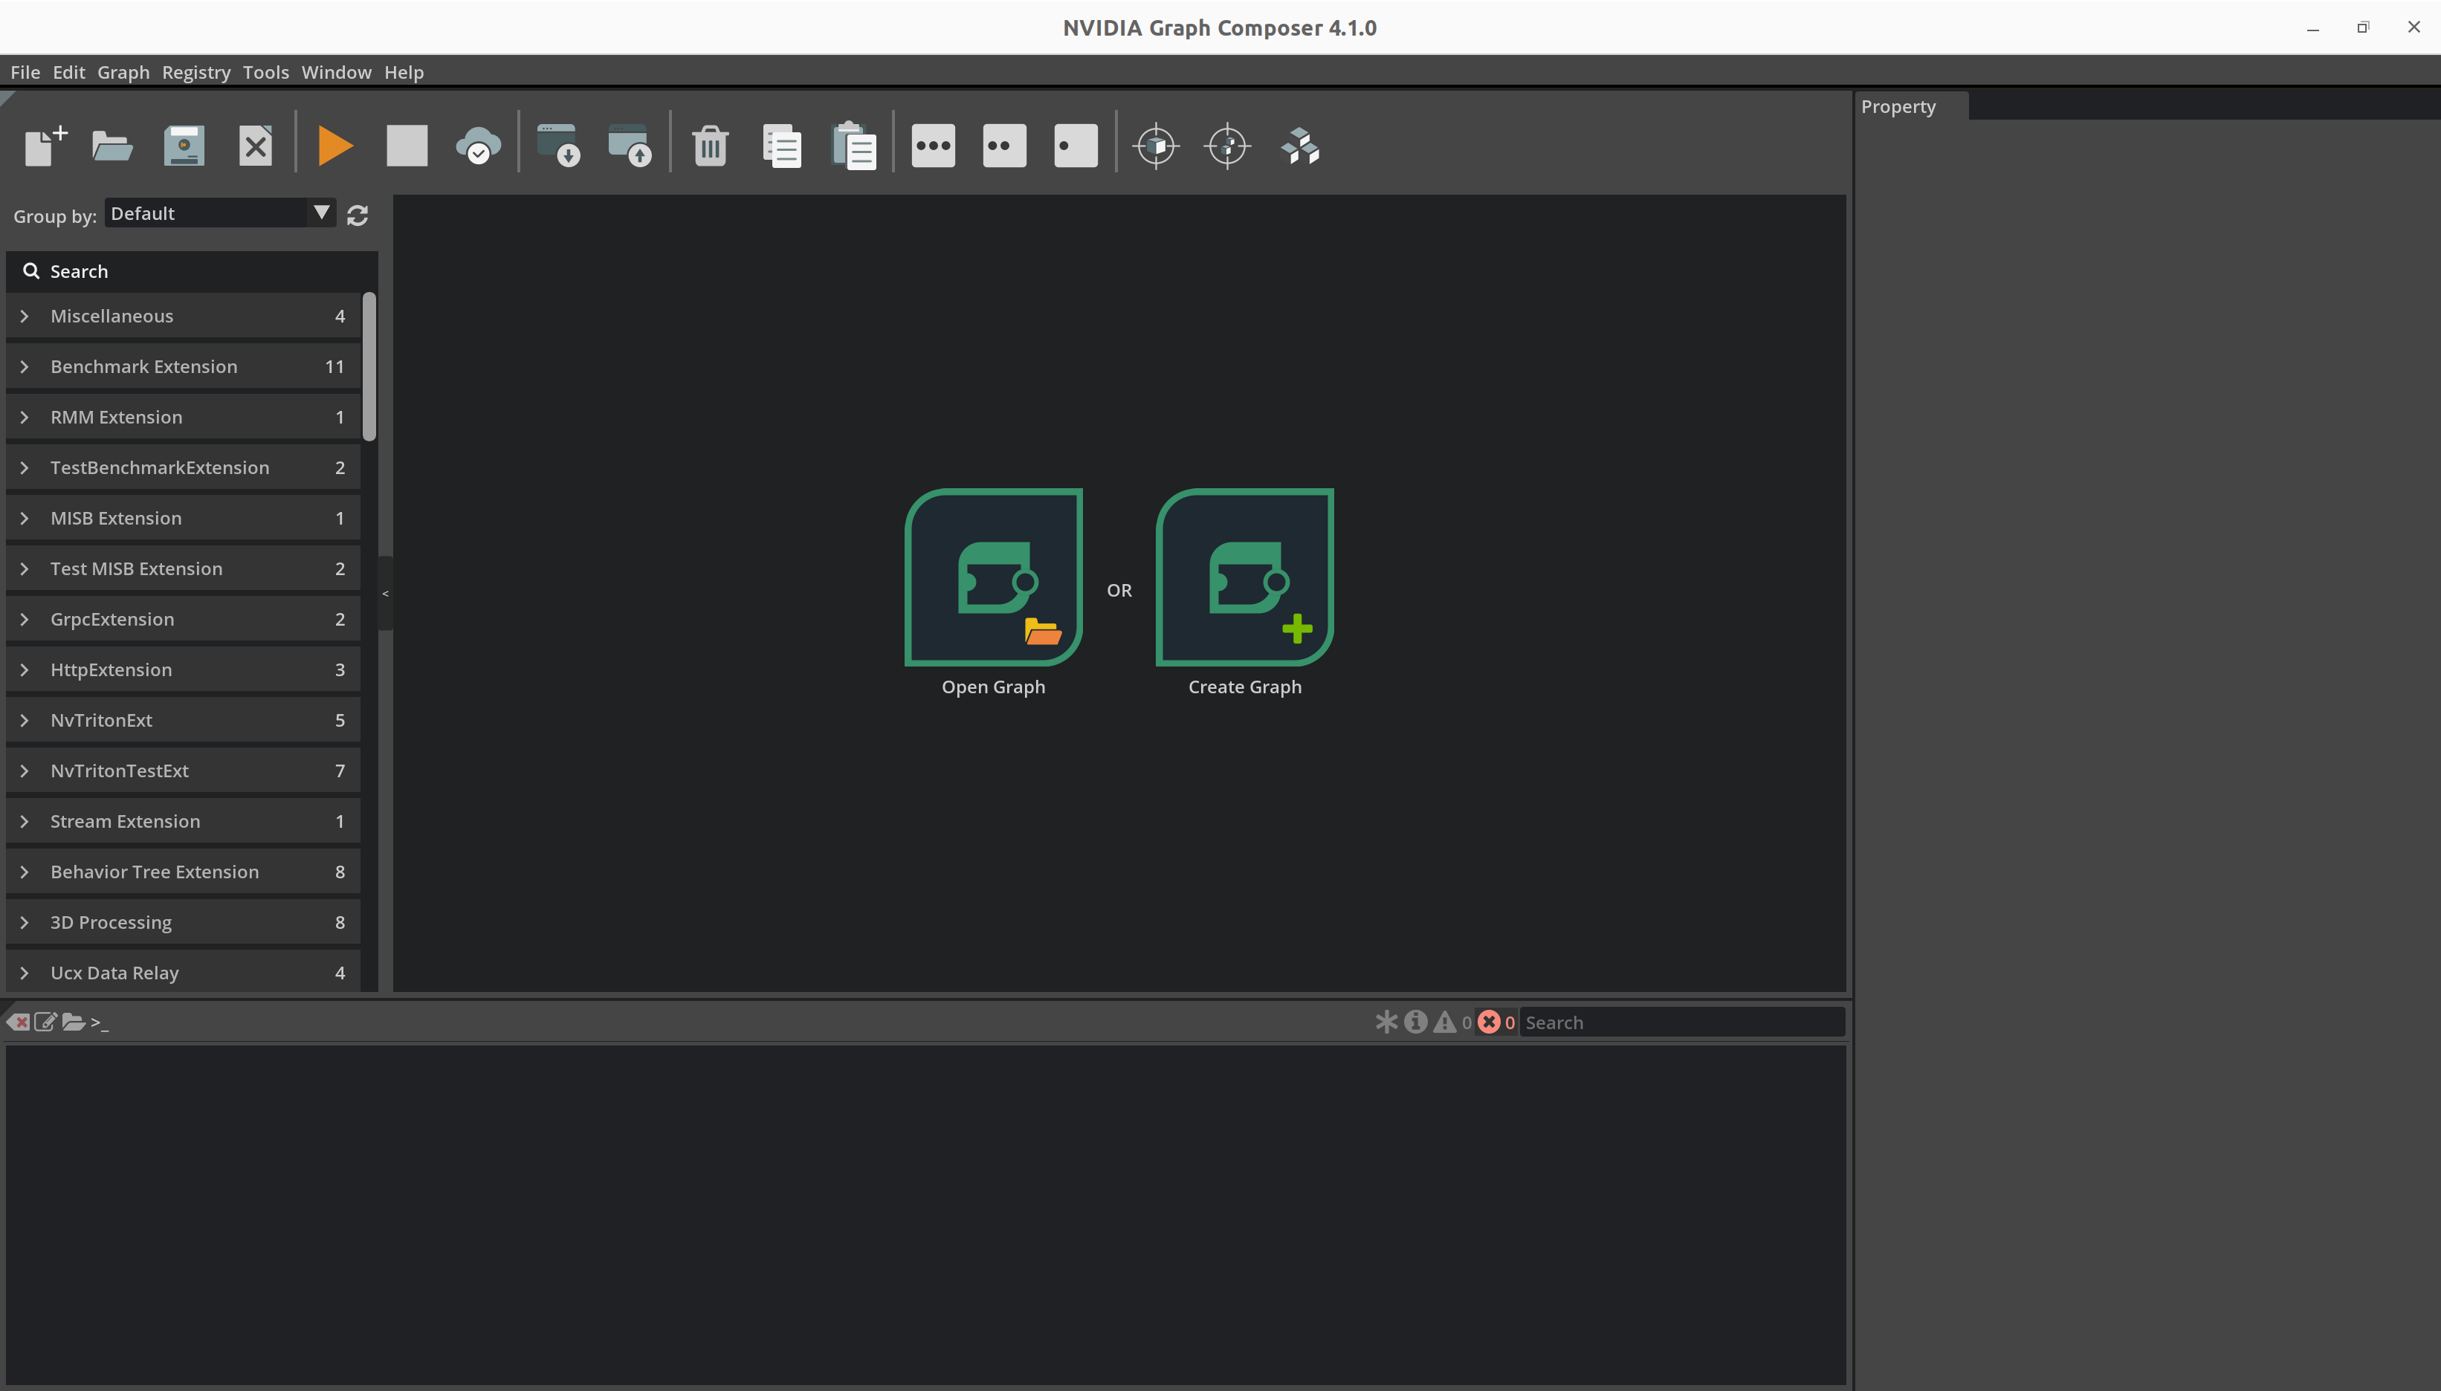Viewport: 2441px width, 1391px height.
Task: Clear the console with the red-X eraser icon
Action: pos(18,1022)
